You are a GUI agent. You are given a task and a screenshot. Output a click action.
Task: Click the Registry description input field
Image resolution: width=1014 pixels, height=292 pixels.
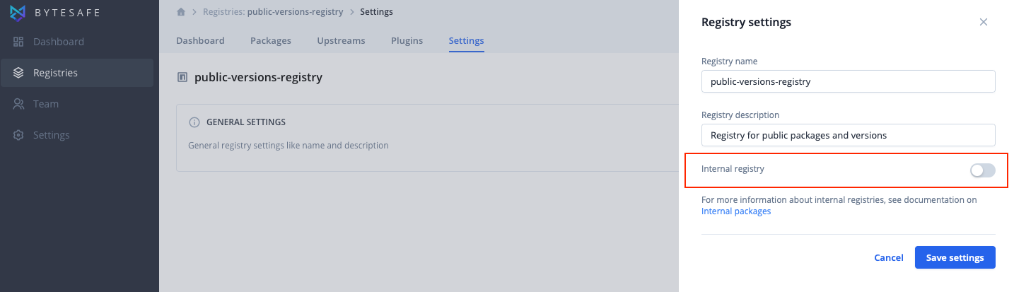[849, 135]
